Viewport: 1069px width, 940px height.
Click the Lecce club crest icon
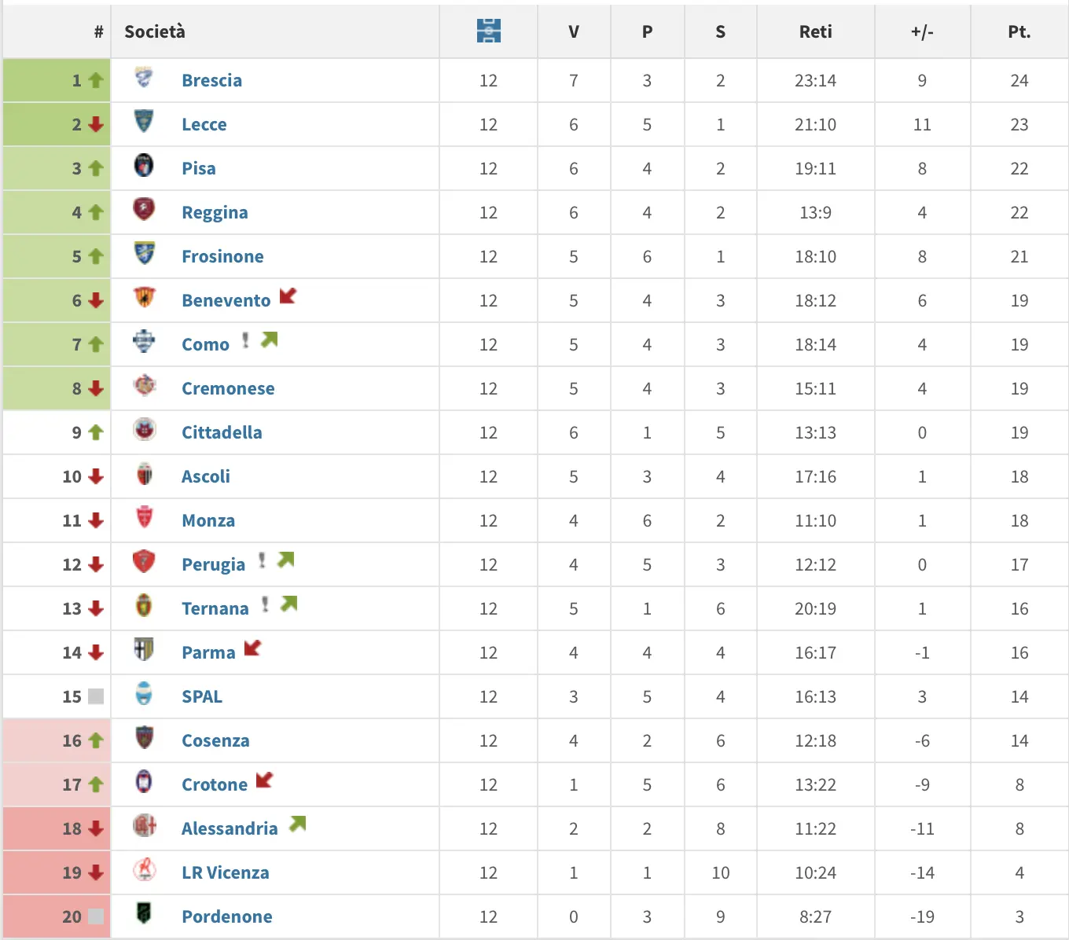click(144, 122)
